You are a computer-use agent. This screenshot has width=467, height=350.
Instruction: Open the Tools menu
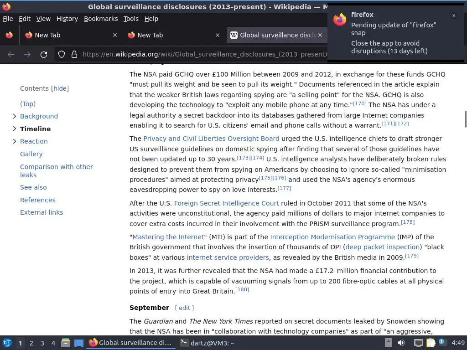[131, 19]
